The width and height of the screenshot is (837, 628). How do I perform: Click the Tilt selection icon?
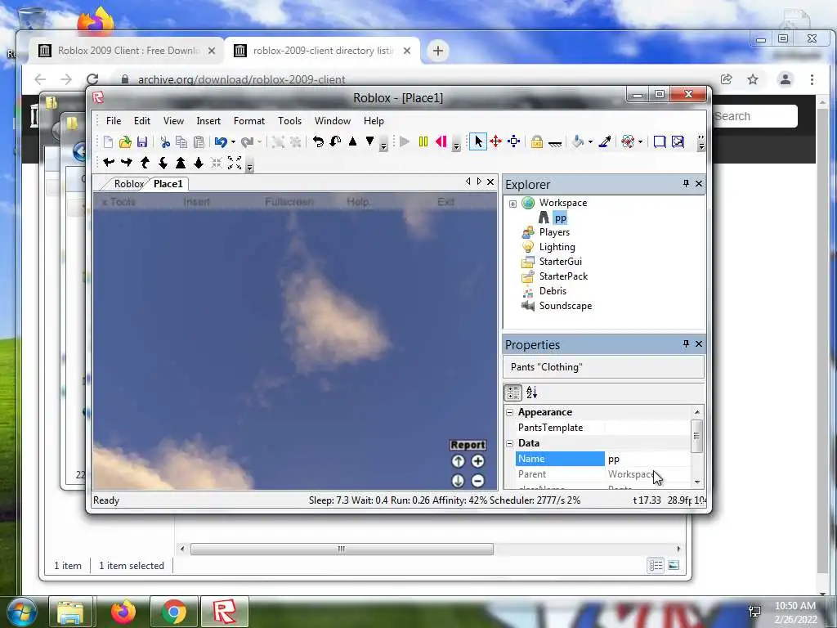(x=335, y=141)
